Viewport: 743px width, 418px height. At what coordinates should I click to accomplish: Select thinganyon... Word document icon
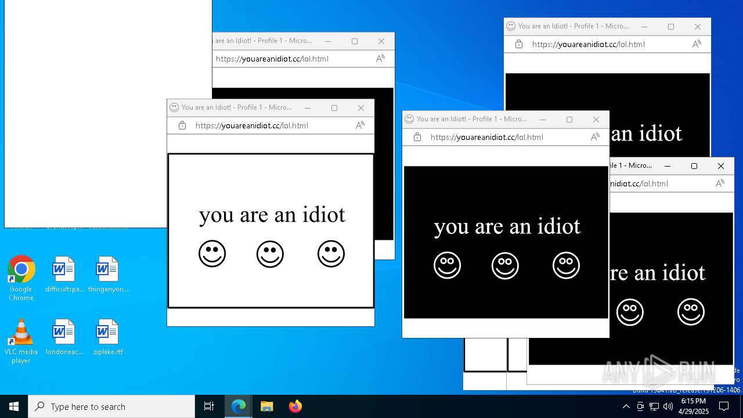pos(108,274)
